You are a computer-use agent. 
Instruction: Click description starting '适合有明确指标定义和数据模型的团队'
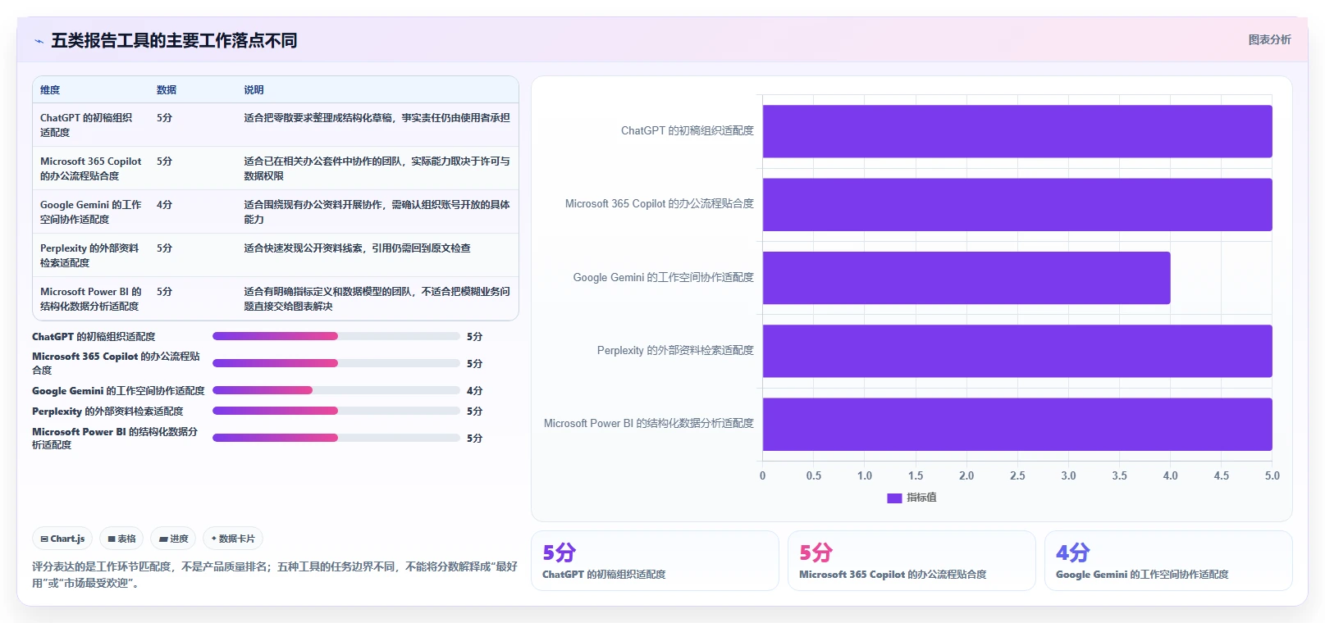click(377, 298)
